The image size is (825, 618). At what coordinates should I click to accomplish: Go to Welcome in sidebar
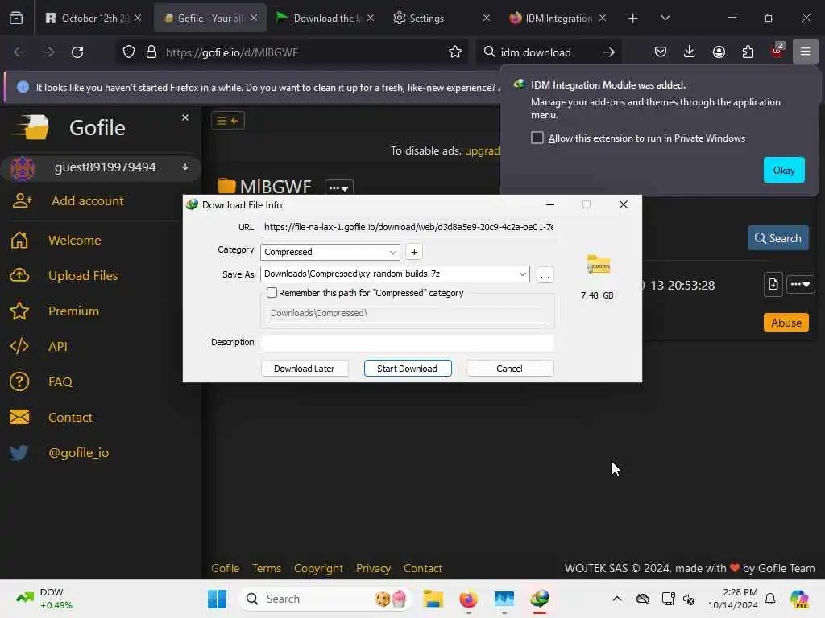74,240
